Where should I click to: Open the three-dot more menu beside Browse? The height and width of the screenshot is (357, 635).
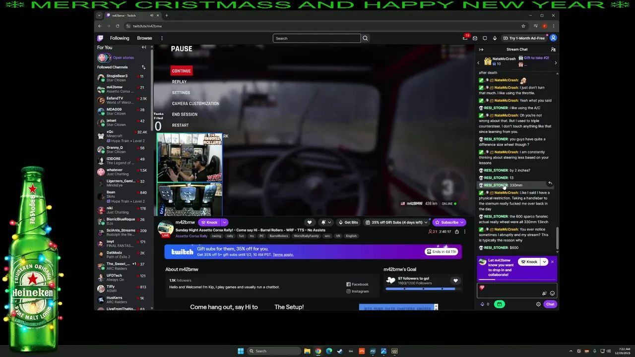point(162,38)
